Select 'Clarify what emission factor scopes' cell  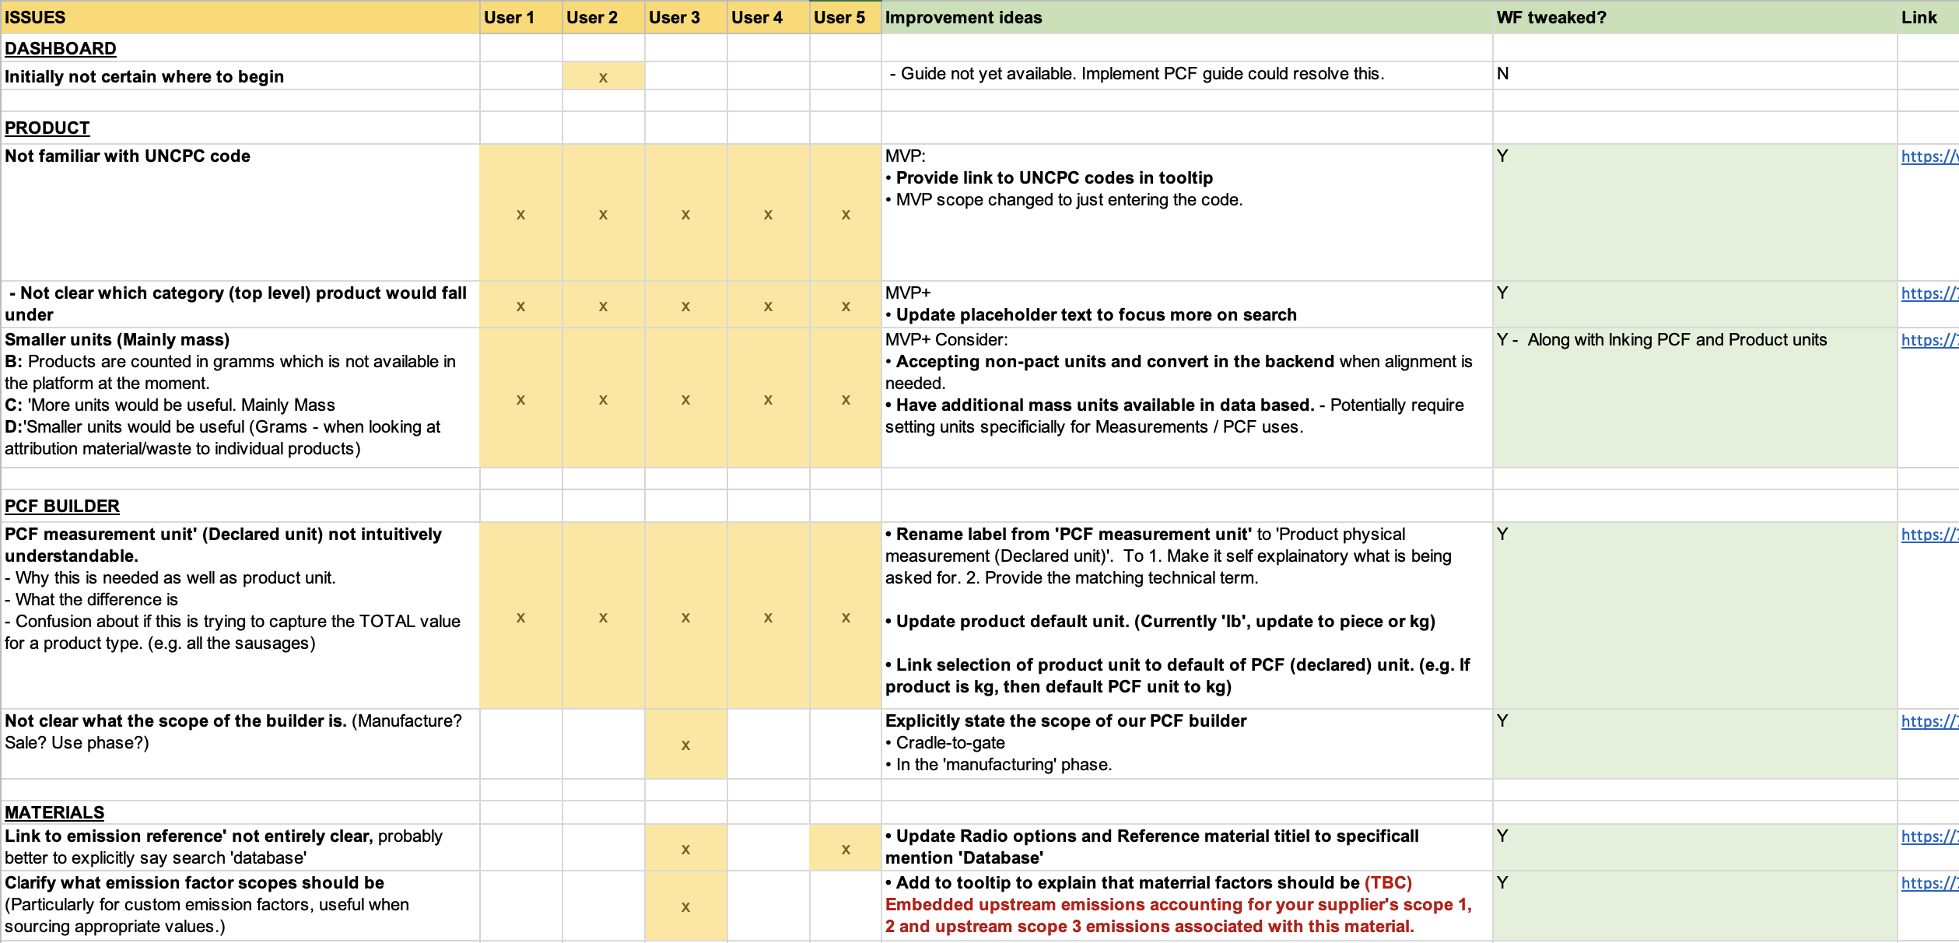click(x=240, y=905)
